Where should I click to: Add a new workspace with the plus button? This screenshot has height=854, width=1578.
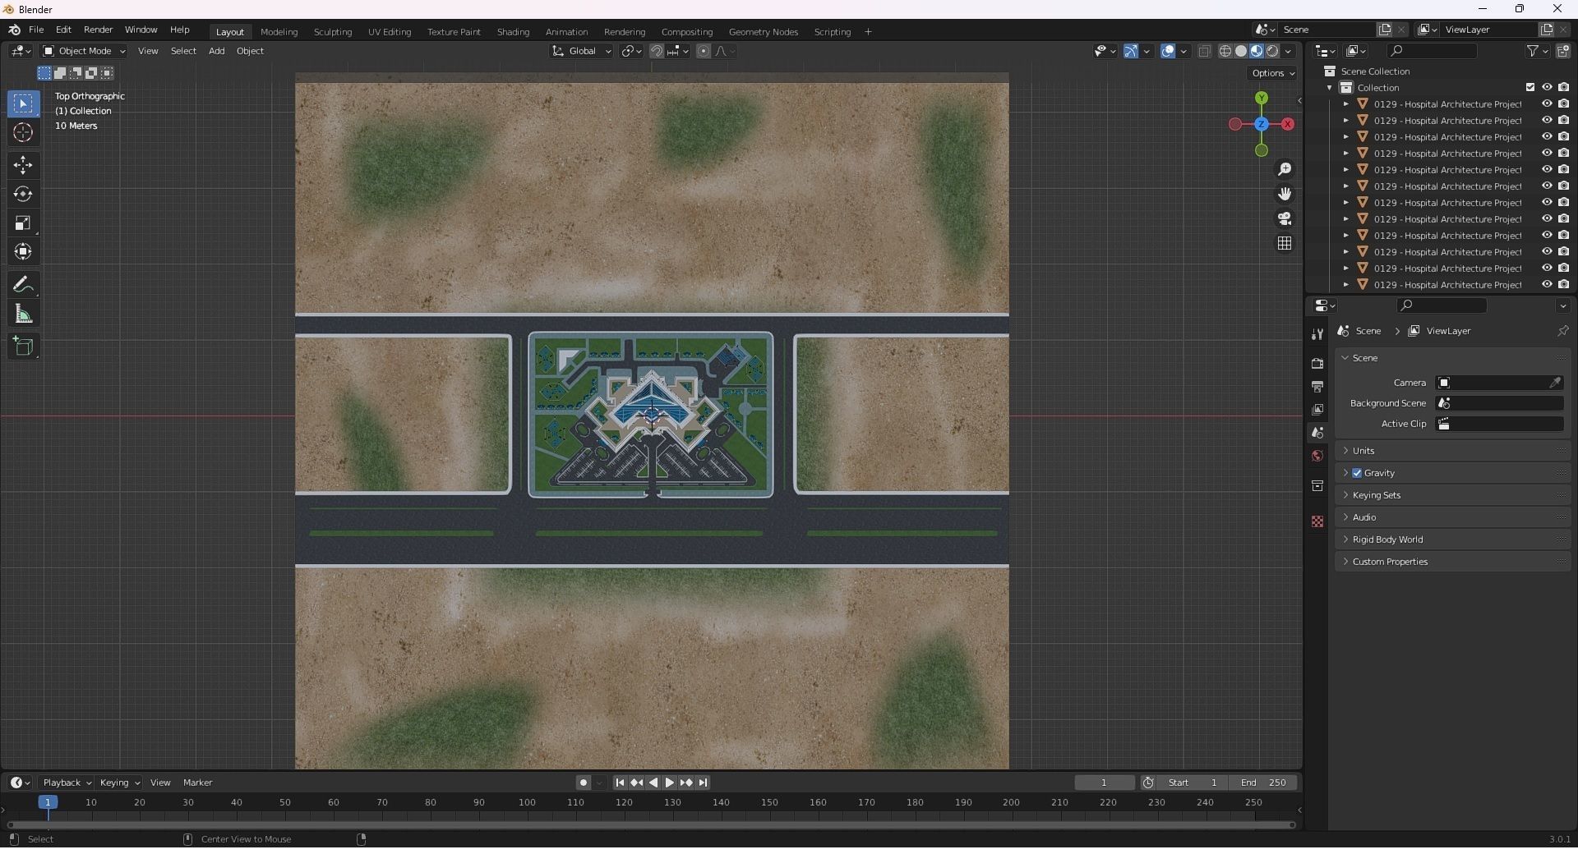(x=868, y=32)
